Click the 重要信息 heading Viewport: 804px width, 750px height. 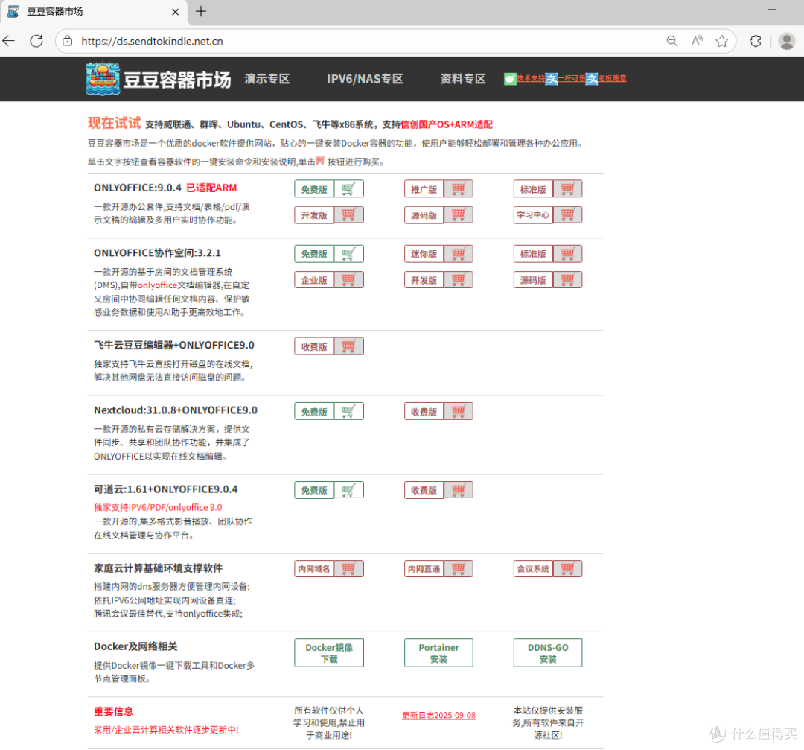pyautogui.click(x=113, y=711)
